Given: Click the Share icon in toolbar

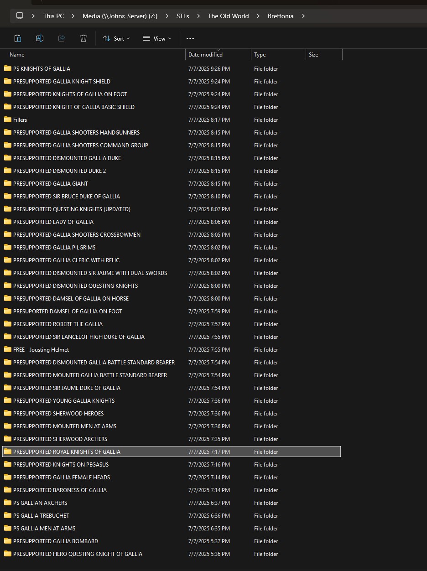Looking at the screenshot, I should [62, 38].
